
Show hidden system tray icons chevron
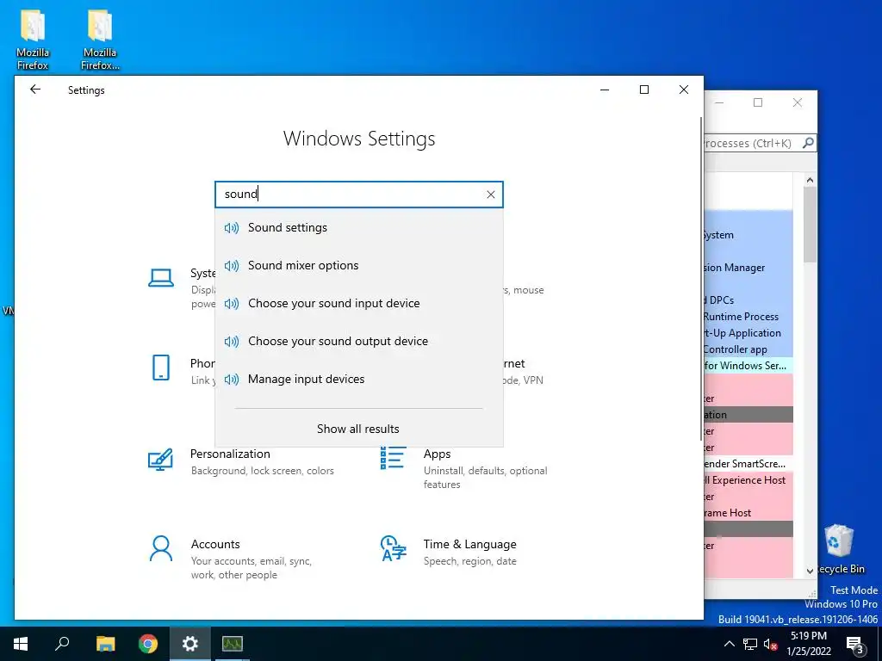point(729,644)
